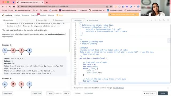171x96 pixels.
Task: Open the My Drive - Google bookmark
Action: 23,10
